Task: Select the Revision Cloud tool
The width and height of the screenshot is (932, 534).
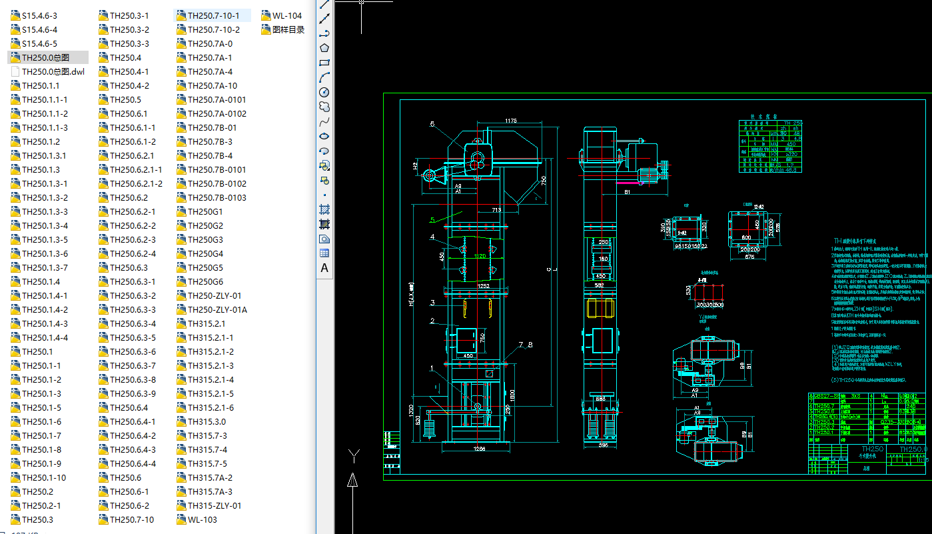Action: [x=324, y=107]
